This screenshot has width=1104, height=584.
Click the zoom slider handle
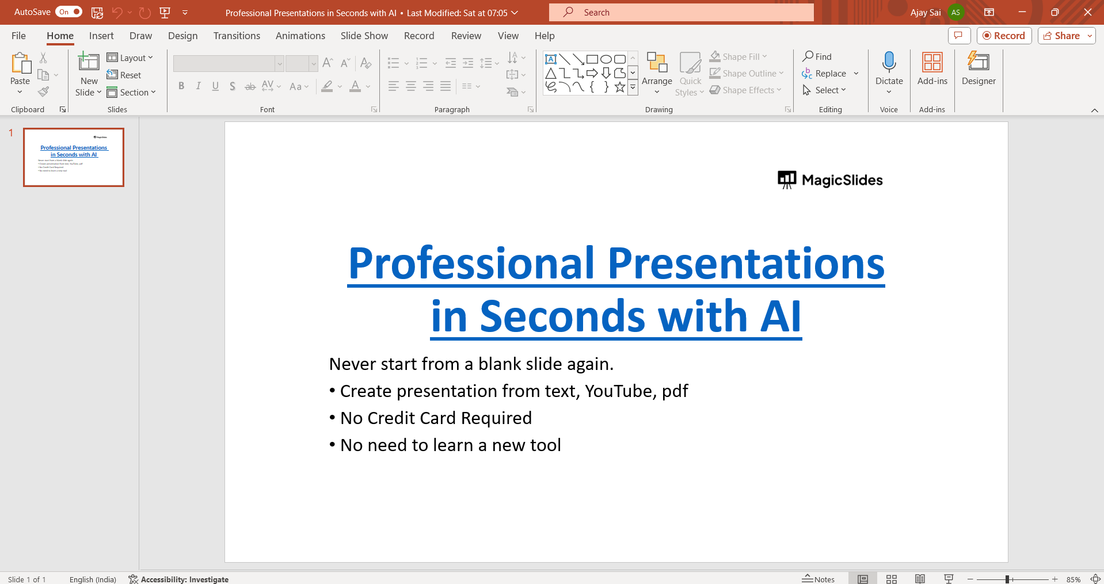point(1007,579)
